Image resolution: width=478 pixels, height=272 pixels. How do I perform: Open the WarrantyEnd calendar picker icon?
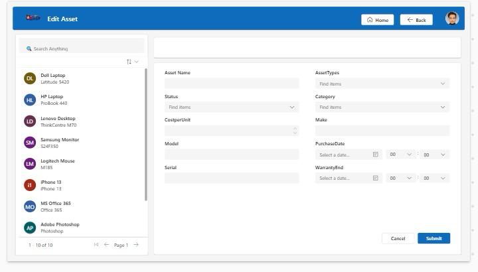pos(376,178)
